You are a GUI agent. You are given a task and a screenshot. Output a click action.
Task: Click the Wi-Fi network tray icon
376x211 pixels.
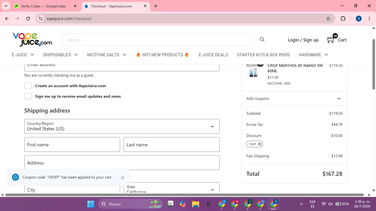click(324, 204)
